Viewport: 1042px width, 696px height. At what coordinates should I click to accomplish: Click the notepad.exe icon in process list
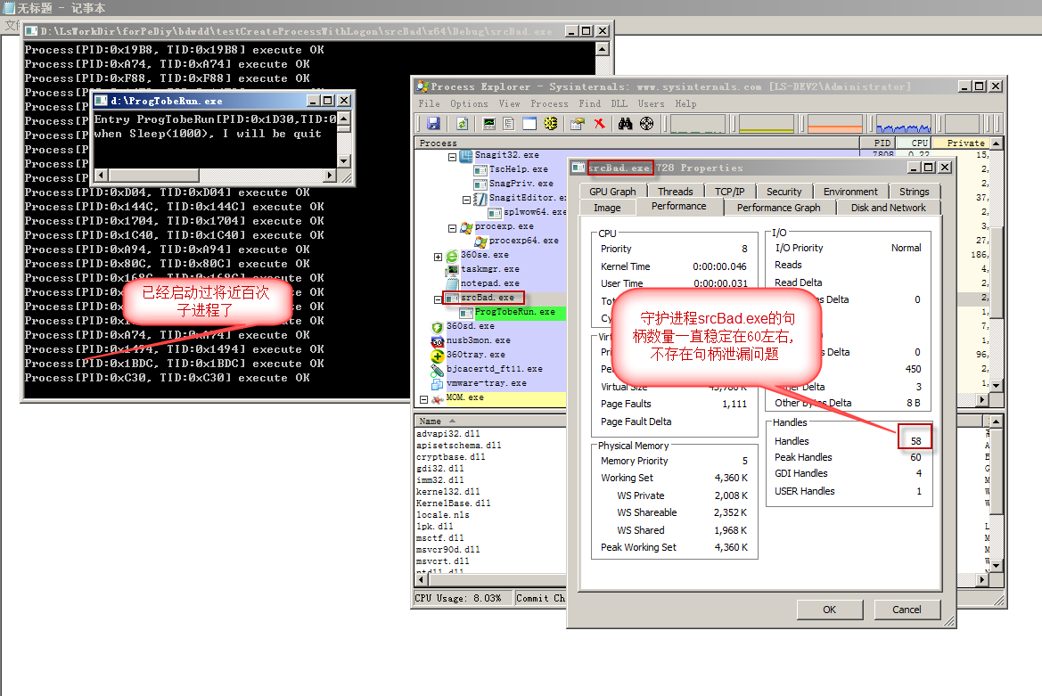click(x=453, y=283)
